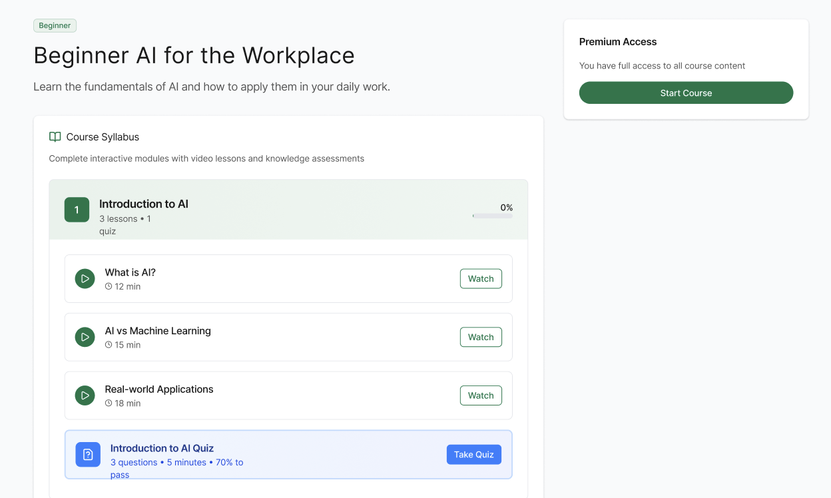831x498 pixels.
Task: Click the play icon beside What is AI?
Action: (85, 279)
